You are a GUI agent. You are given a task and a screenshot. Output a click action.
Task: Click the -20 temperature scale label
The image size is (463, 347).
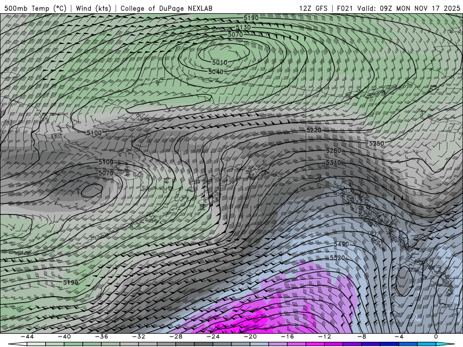click(x=250, y=337)
